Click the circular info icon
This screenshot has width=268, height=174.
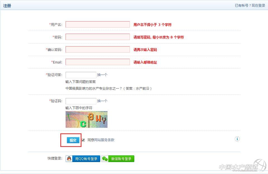[237, 139]
